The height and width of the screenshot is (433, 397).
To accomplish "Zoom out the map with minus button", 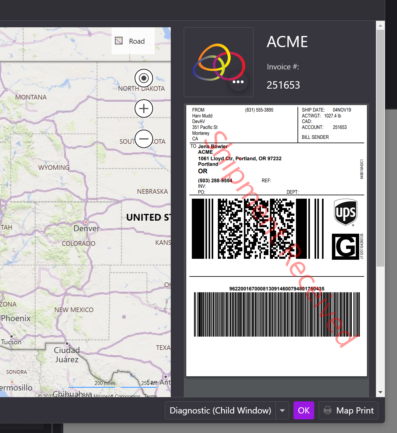I will (x=144, y=139).
